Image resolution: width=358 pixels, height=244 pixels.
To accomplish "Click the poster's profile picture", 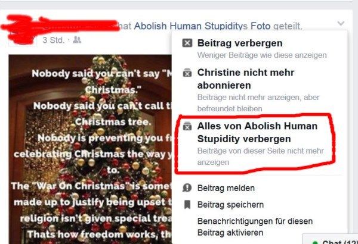I will pos(23,31).
